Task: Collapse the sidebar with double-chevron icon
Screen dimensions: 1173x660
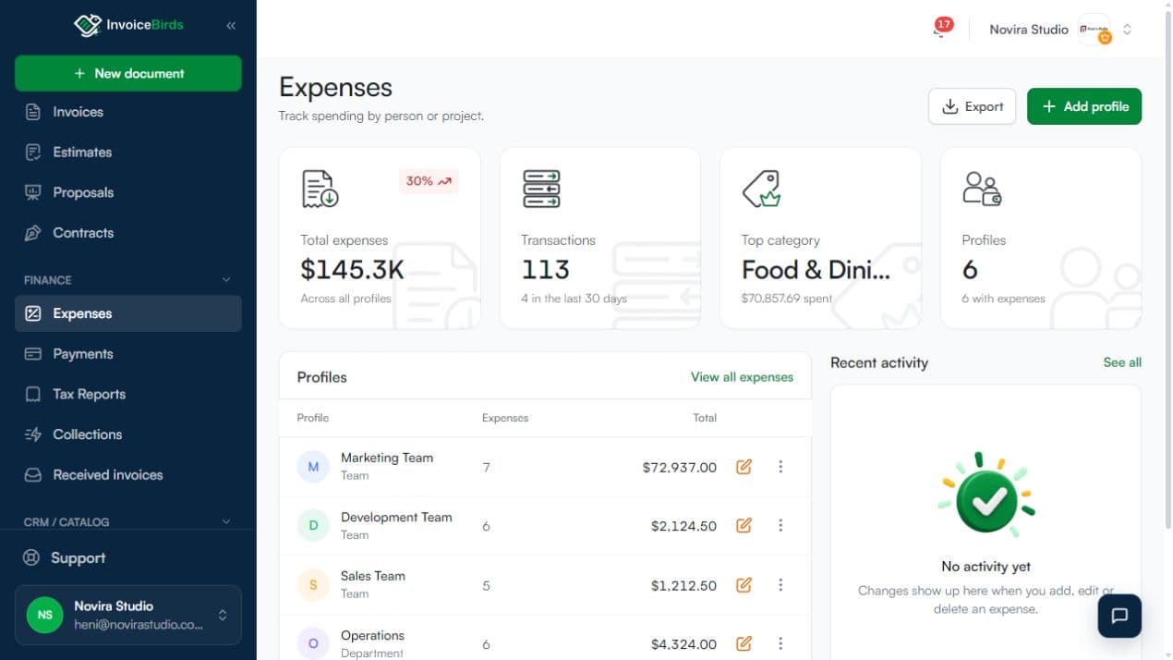Action: click(231, 26)
